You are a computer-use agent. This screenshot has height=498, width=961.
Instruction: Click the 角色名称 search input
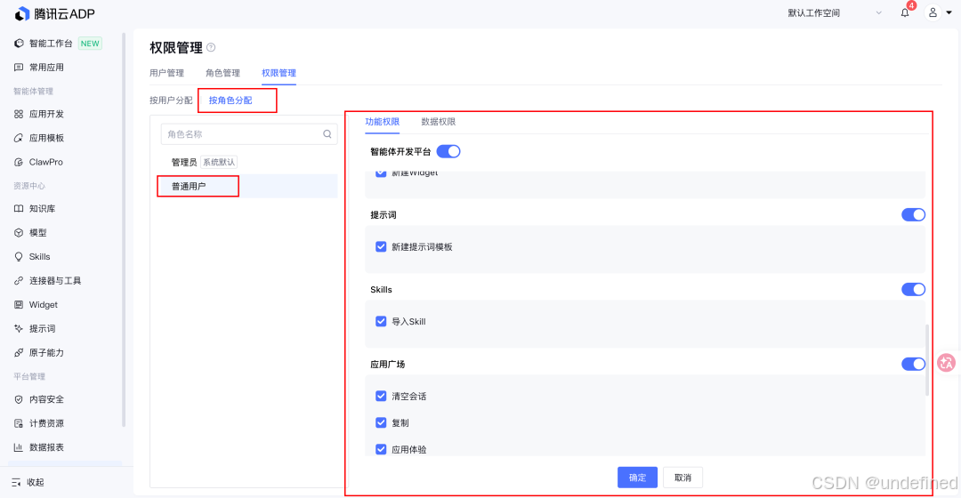(249, 134)
